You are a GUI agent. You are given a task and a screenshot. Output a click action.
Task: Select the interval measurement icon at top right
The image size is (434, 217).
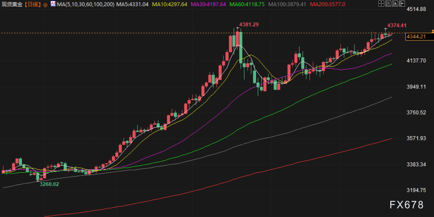click(388, 4)
